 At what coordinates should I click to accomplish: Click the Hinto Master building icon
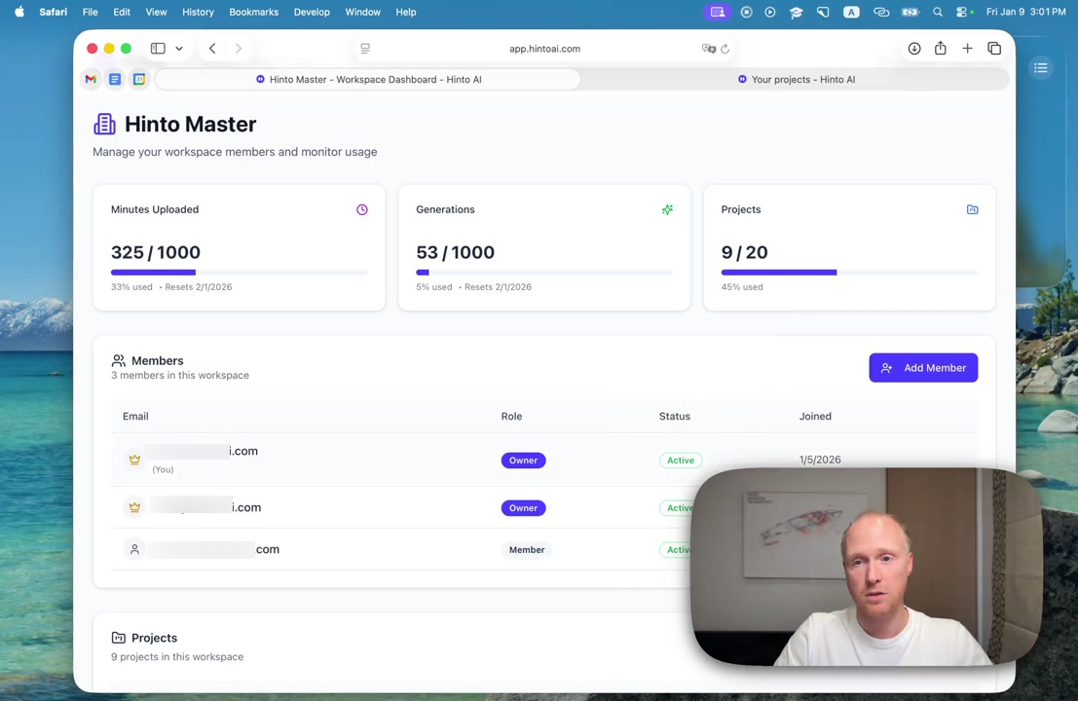point(104,125)
